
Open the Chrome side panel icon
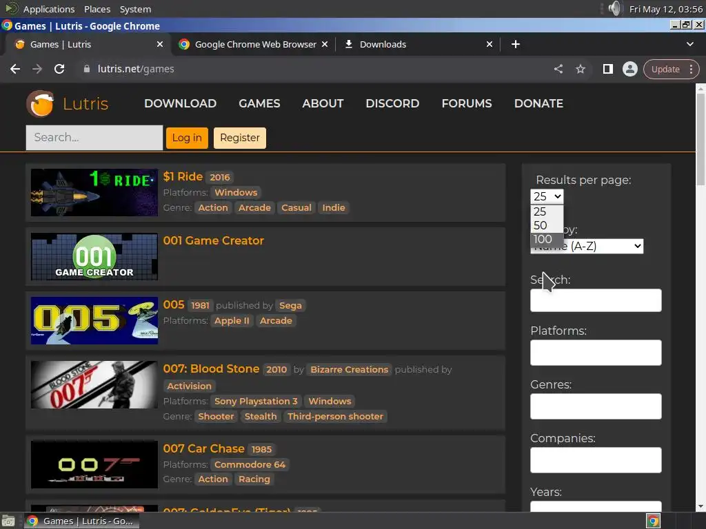(608, 69)
